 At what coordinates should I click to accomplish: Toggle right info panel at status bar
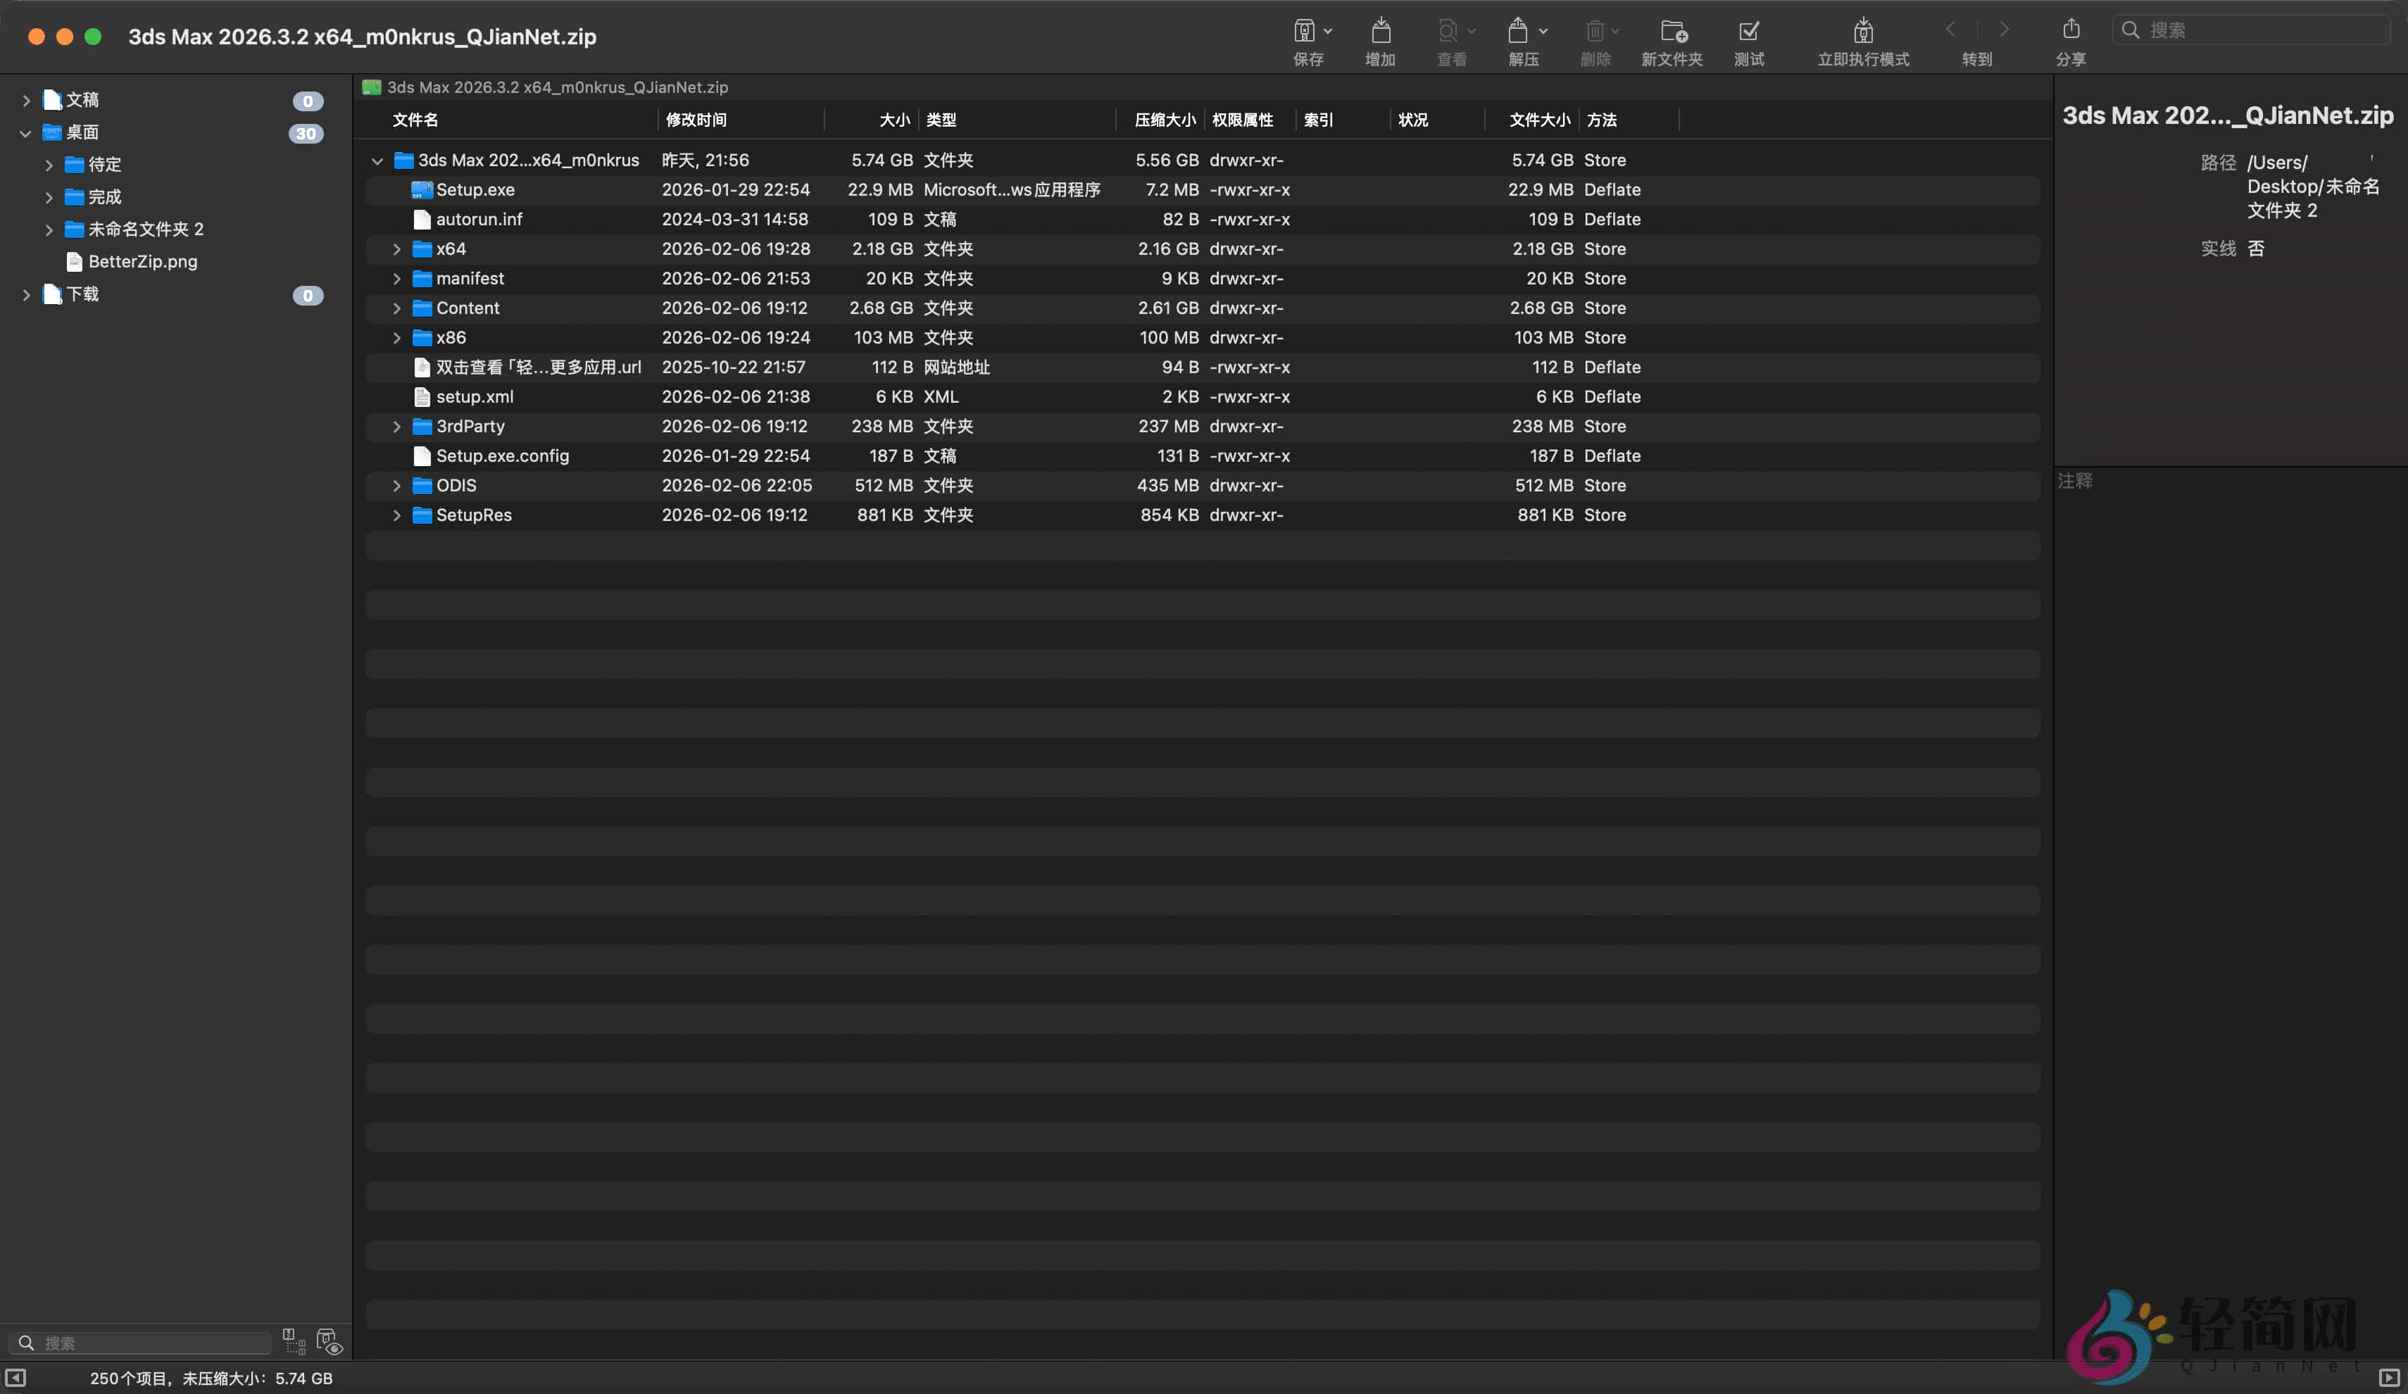tap(2388, 1378)
